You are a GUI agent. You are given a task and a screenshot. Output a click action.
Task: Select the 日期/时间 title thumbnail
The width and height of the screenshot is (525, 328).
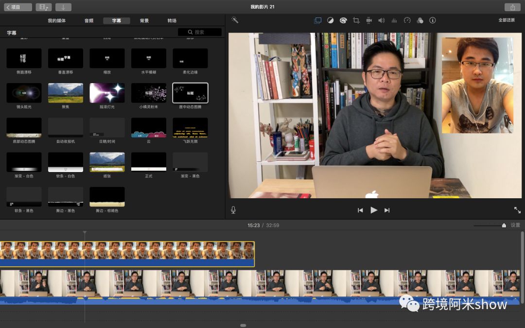click(107, 127)
